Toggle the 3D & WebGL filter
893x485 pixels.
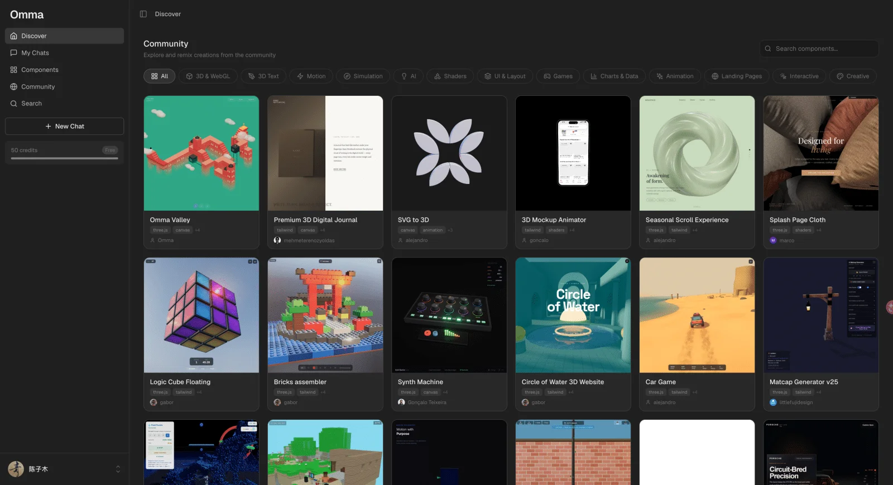208,76
